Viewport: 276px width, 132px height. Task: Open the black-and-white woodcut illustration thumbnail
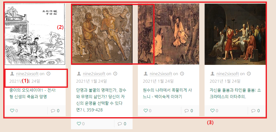pyautogui.click(x=35, y=34)
